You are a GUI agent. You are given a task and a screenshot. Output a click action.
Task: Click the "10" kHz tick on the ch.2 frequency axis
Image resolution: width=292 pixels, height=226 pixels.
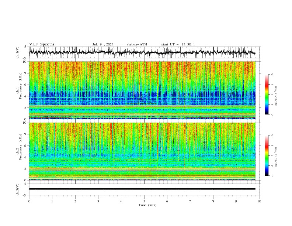(x=25, y=123)
